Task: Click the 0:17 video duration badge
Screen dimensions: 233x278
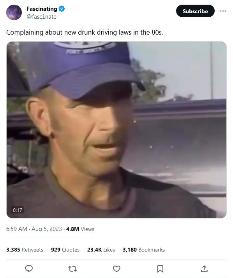Action: click(x=18, y=210)
